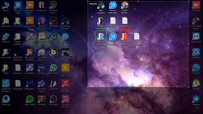Open the Music folder icon
Image resolution: width=203 pixels, height=114 pixels.
(6, 69)
